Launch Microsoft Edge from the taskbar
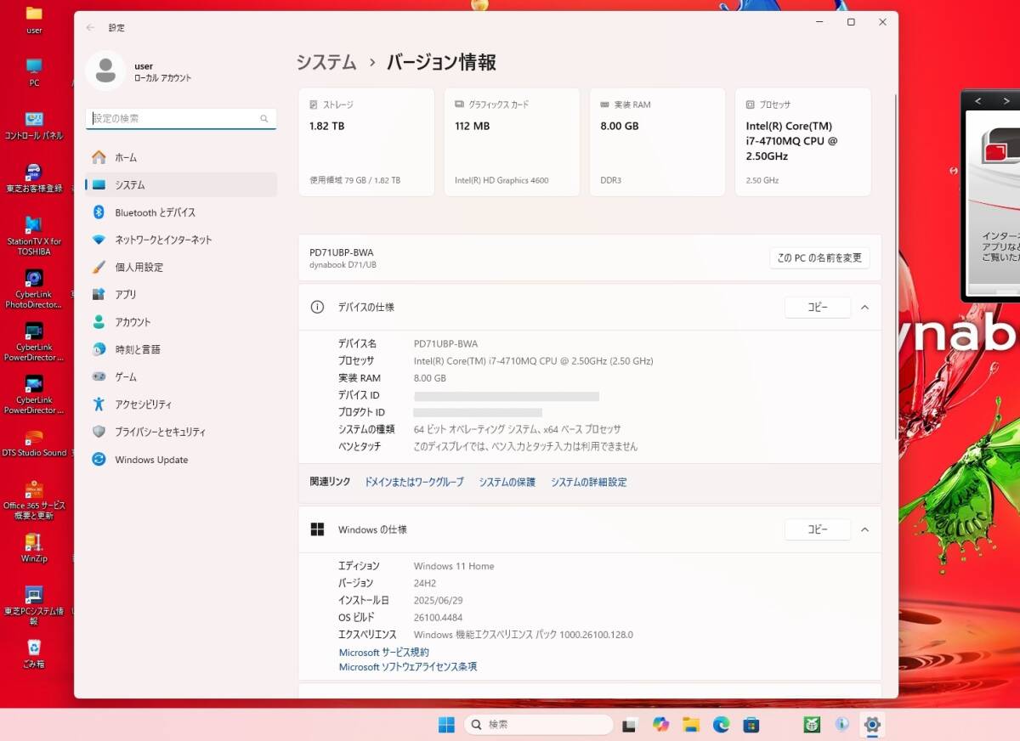The width and height of the screenshot is (1020, 741). 721,725
